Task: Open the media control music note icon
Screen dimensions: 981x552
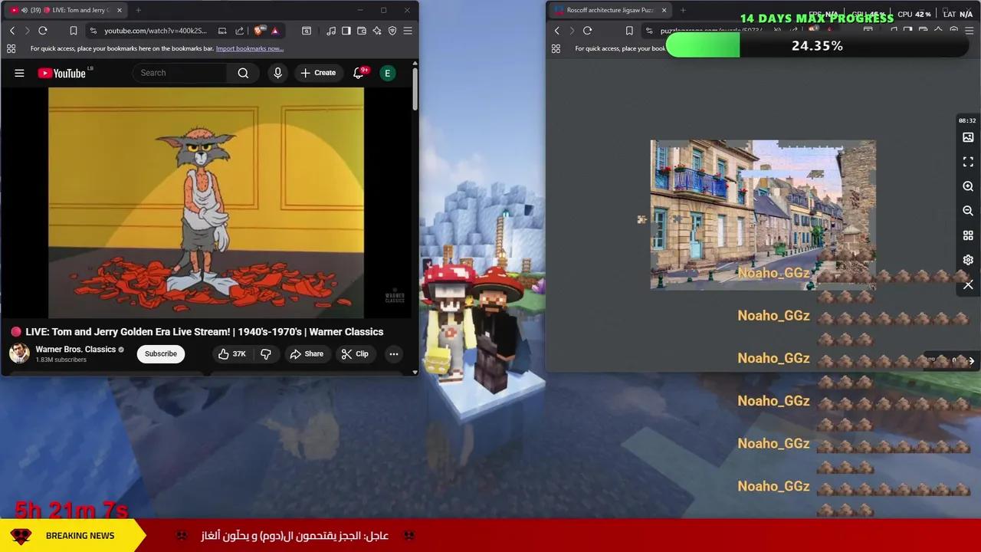Action: 331,31
